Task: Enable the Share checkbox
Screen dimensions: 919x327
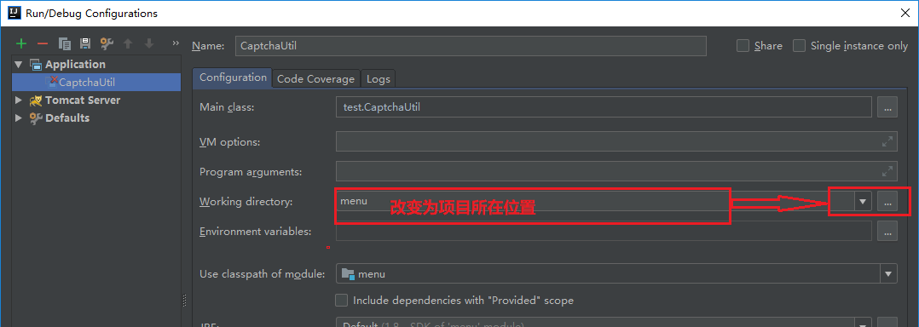Action: tap(743, 46)
